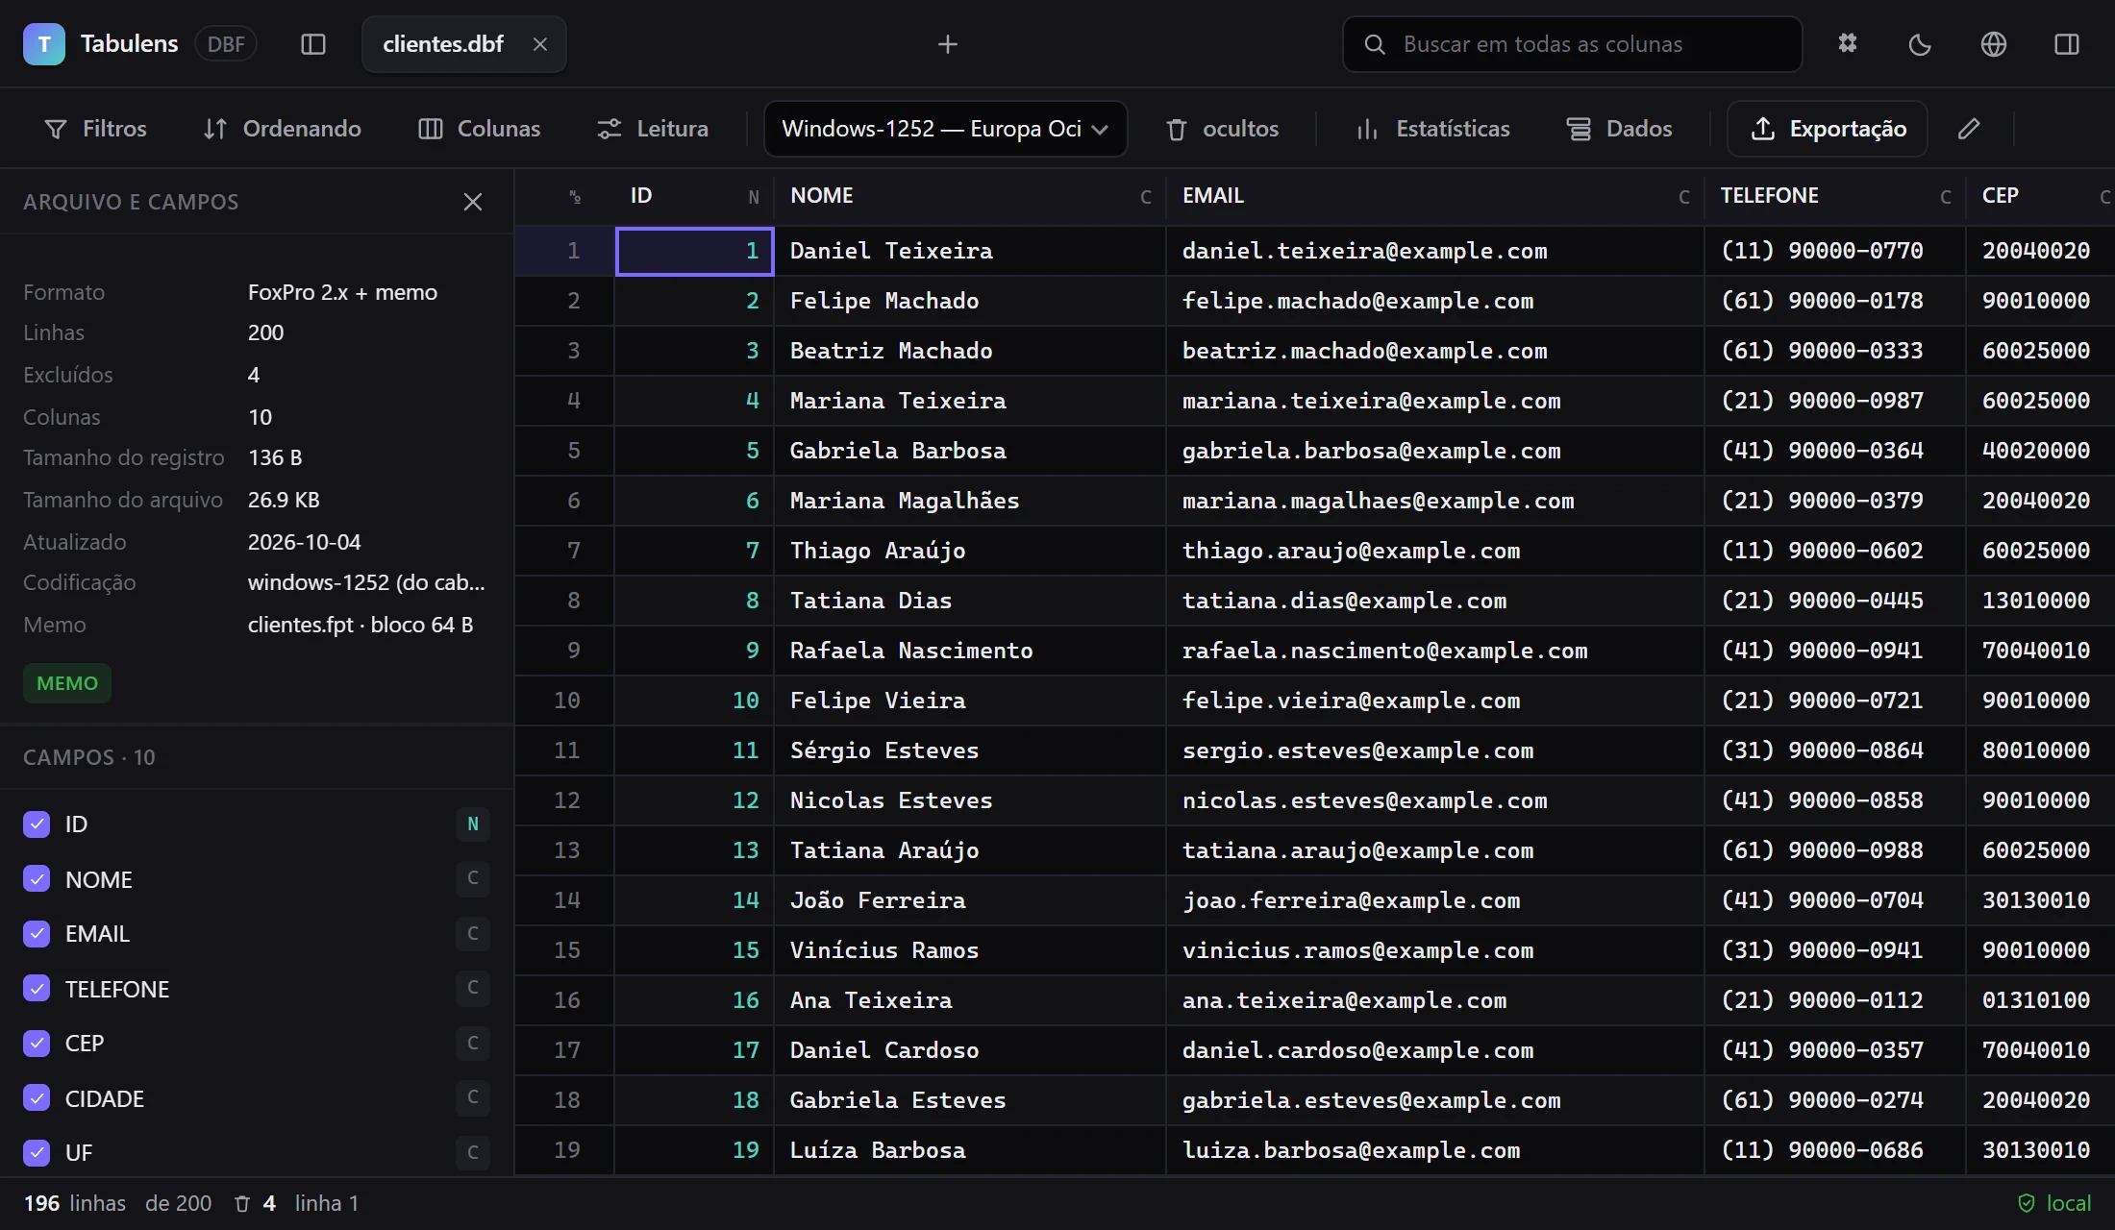Image resolution: width=2115 pixels, height=1230 pixels.
Task: Switch to Dados view
Action: point(1620,129)
